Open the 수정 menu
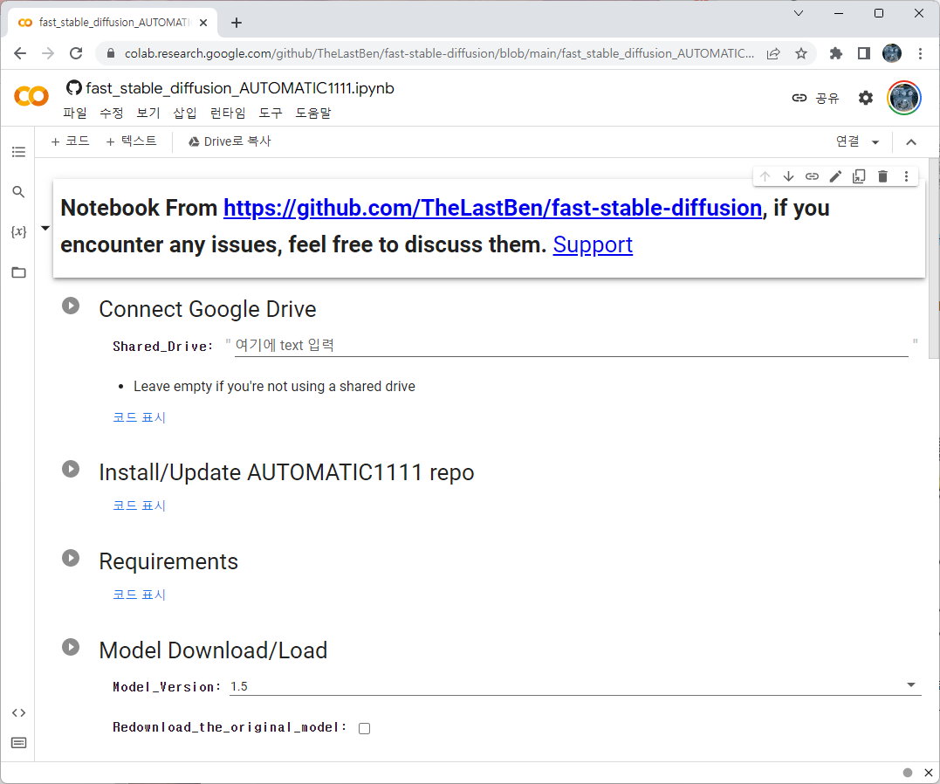Image resolution: width=940 pixels, height=784 pixels. click(x=112, y=113)
